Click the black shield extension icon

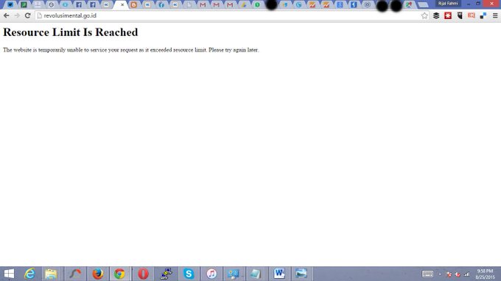pos(460,15)
